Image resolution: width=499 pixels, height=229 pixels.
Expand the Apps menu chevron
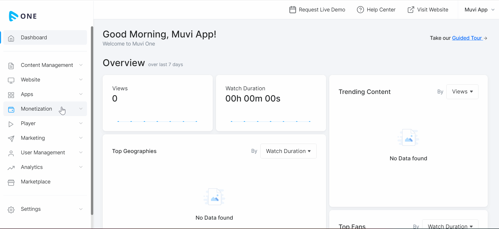(81, 94)
